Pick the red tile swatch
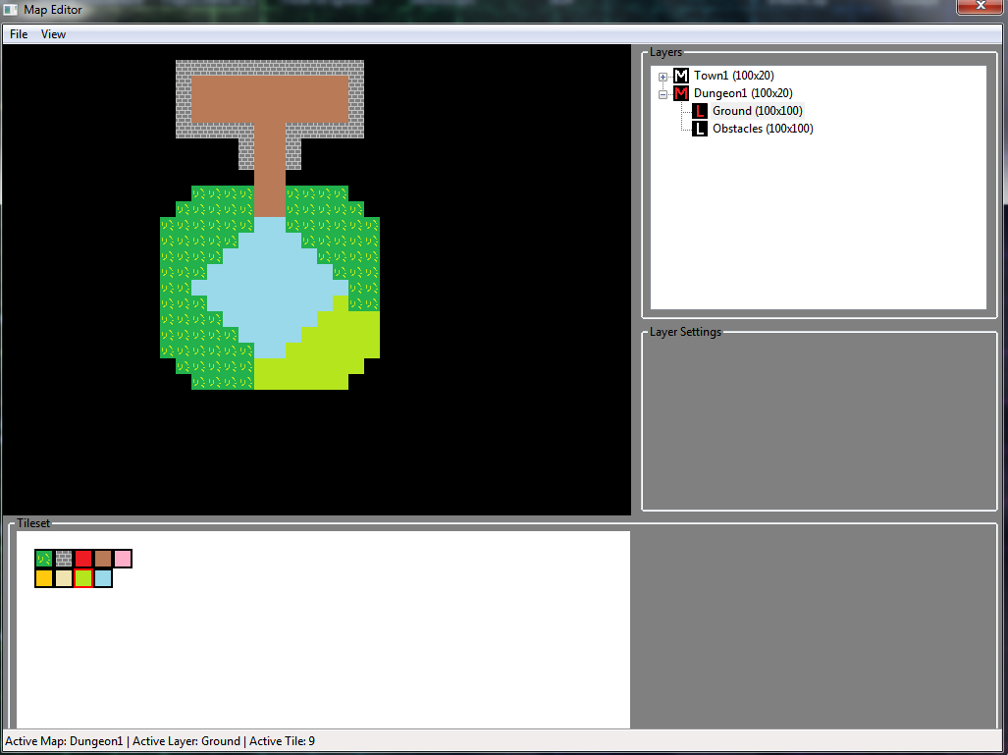 [x=83, y=559]
